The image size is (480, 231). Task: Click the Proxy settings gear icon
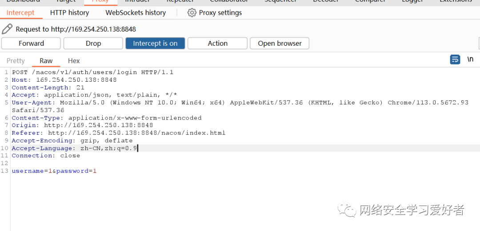click(x=192, y=13)
